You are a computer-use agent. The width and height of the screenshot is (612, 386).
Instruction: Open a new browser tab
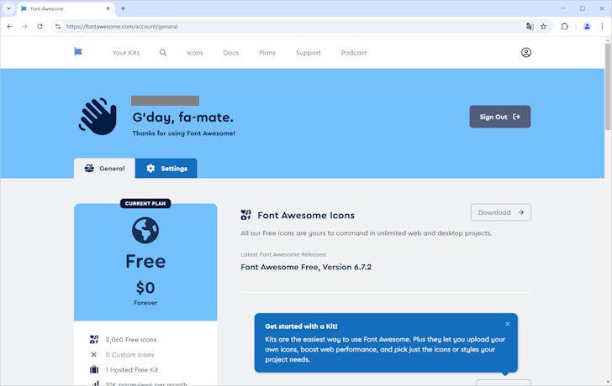(x=124, y=8)
